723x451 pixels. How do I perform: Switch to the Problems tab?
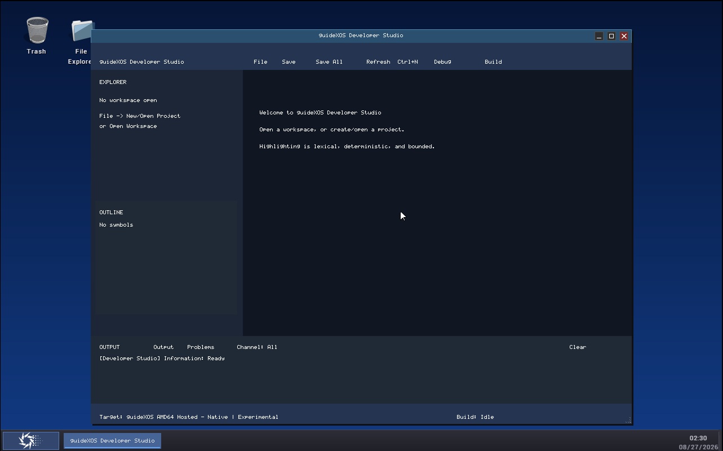pyautogui.click(x=201, y=347)
